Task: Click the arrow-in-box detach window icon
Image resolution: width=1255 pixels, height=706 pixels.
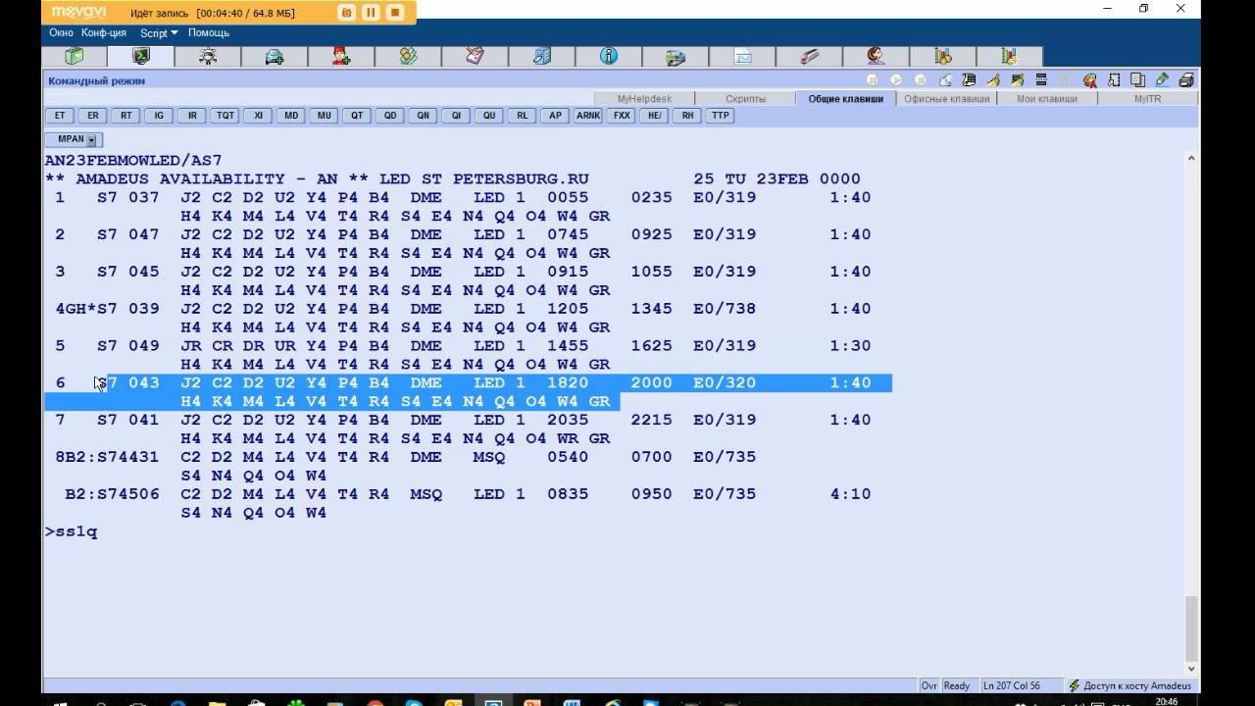Action: (1114, 80)
